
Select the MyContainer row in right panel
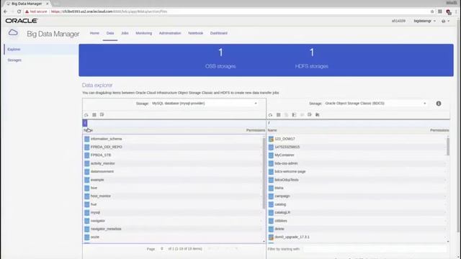(357, 155)
